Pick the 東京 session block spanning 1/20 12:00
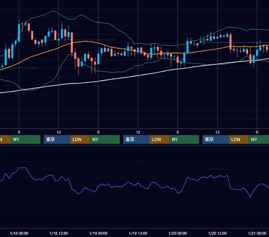Screen dimensions: 269x237 216,139
